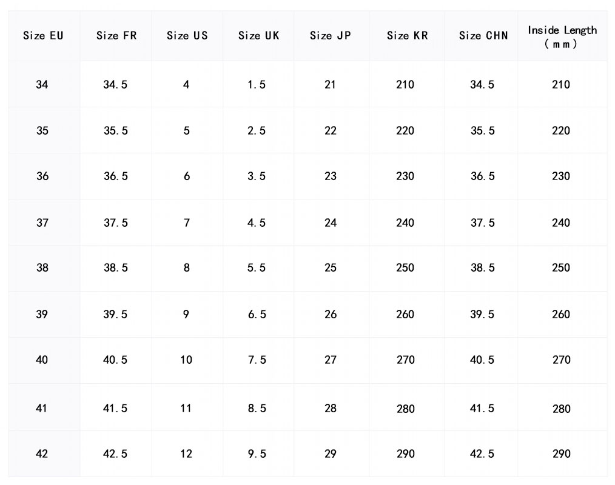Click the FR size 36.5 cell

[115, 176]
